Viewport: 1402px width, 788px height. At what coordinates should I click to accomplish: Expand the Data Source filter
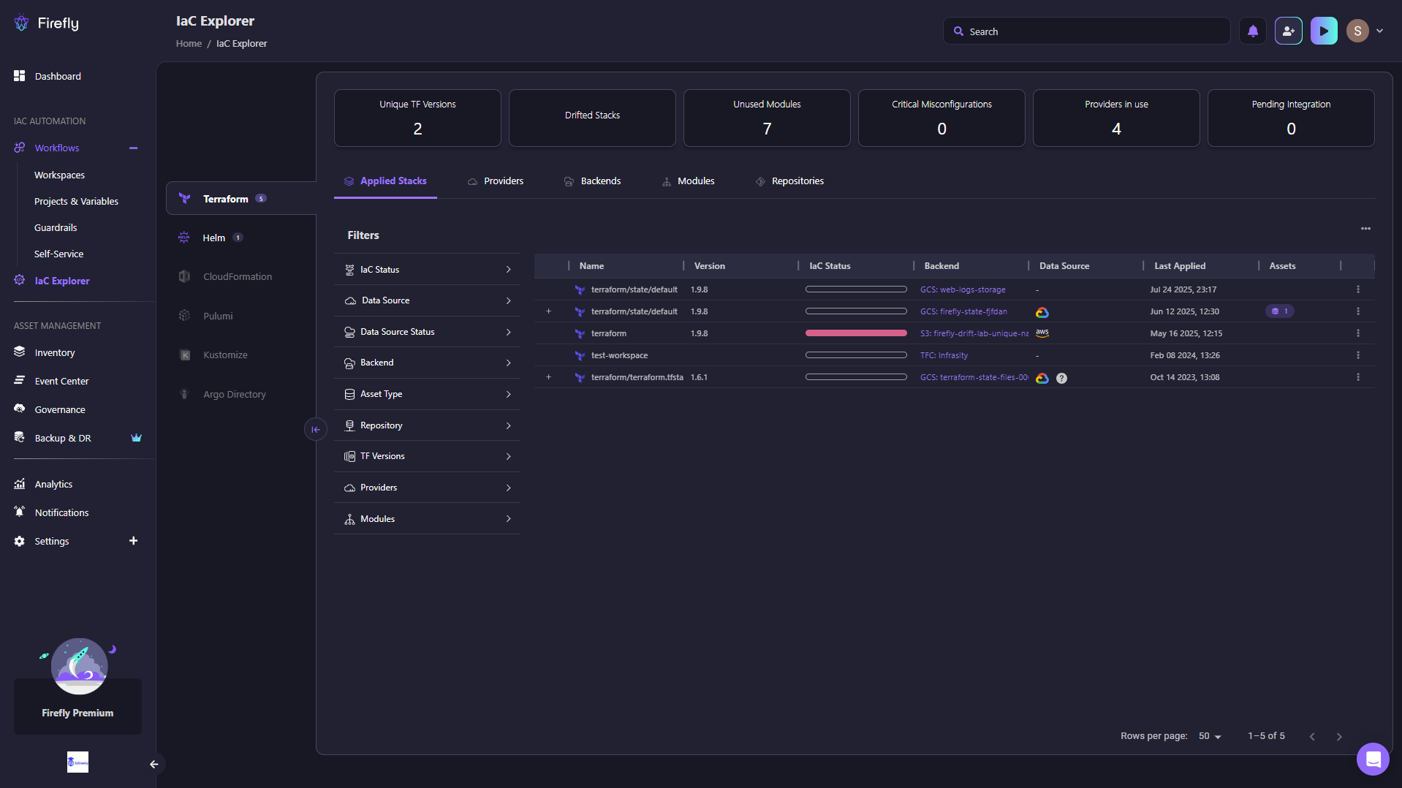[x=428, y=300]
